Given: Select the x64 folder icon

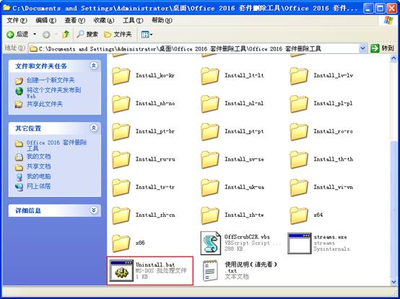Looking at the screenshot, I should point(299,215).
